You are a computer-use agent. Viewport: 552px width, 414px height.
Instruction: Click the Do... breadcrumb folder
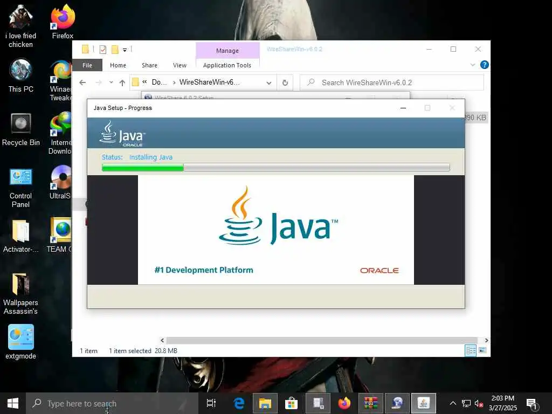click(159, 82)
